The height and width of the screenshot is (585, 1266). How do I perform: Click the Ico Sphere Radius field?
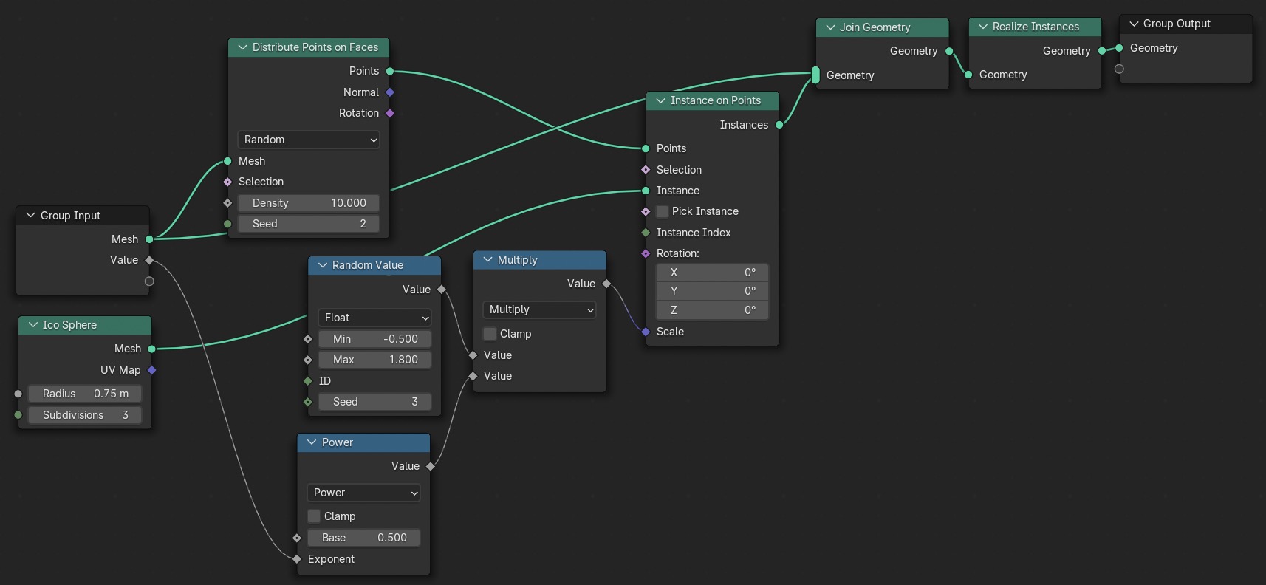[x=85, y=394]
